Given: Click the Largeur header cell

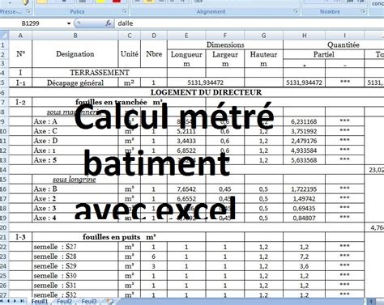Looking at the screenshot, I should point(225,54).
